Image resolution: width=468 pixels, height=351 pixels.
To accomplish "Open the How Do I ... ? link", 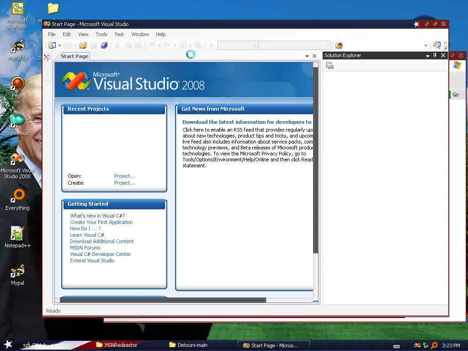I will [85, 229].
